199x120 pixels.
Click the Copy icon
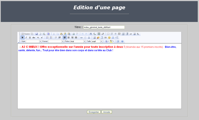(x=57, y=34)
